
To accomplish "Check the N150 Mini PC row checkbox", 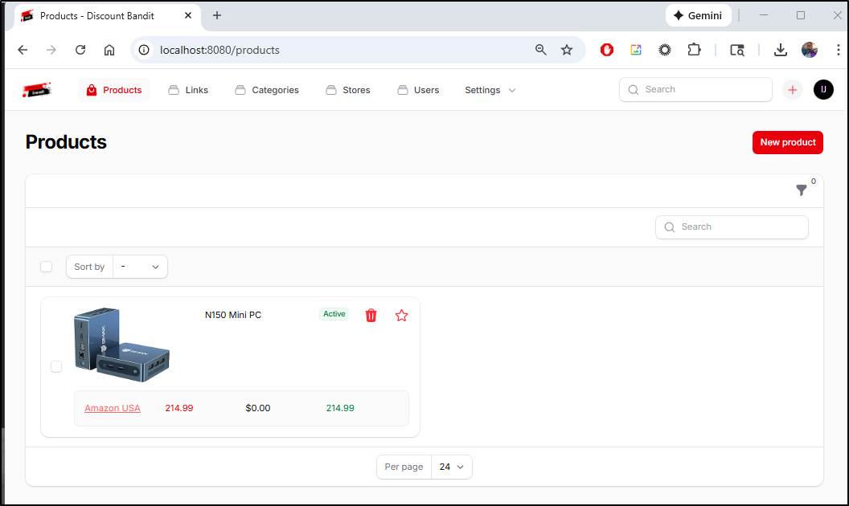I will (56, 367).
